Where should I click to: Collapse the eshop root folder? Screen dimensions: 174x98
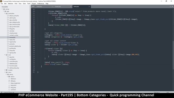pos(2,9)
